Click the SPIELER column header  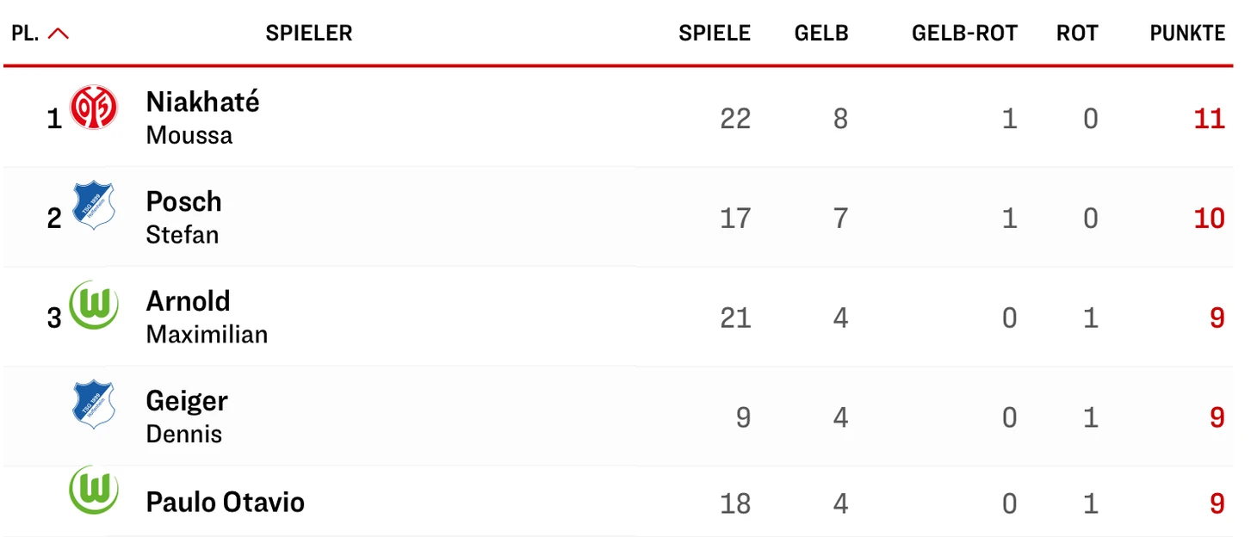point(308,34)
